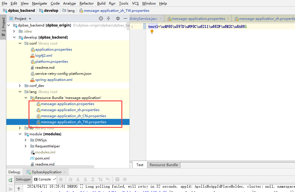
Task: Open the Debugger tab
Action: 23,179
